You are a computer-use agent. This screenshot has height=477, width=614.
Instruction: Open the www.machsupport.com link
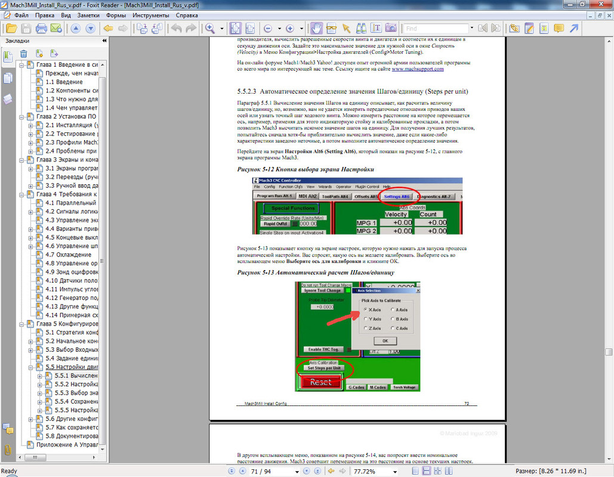click(x=418, y=69)
